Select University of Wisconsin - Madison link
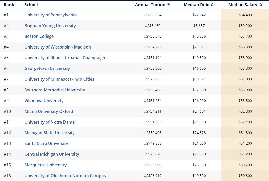The image size is (269, 181). click(58, 47)
